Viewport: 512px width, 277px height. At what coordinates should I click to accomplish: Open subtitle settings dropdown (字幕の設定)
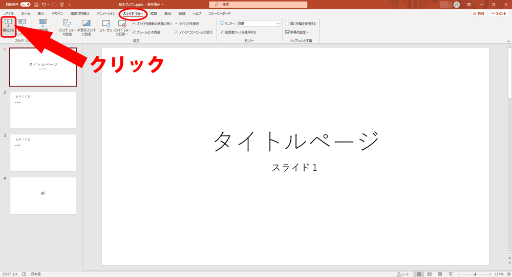coord(297,32)
